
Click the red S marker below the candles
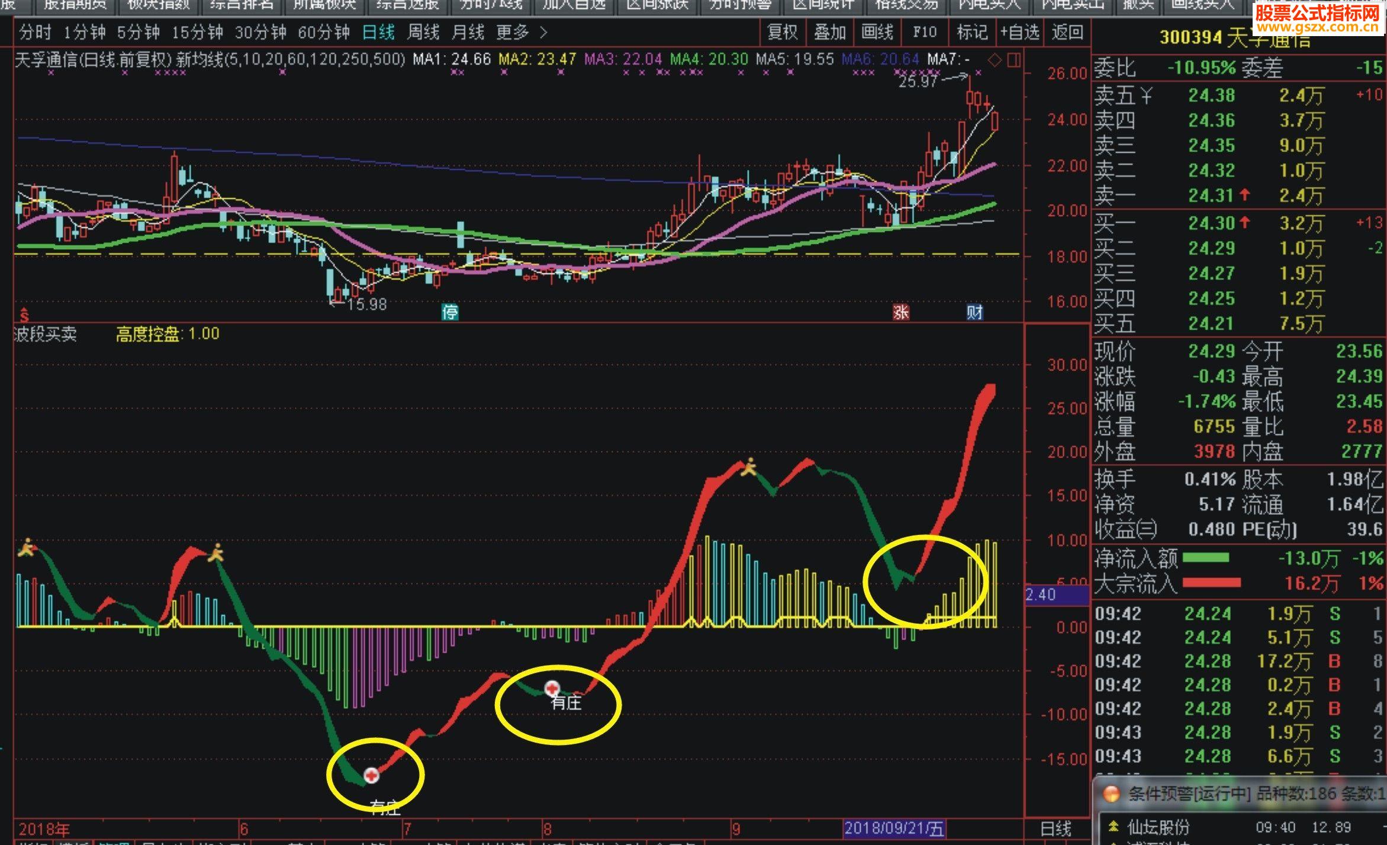click(24, 314)
